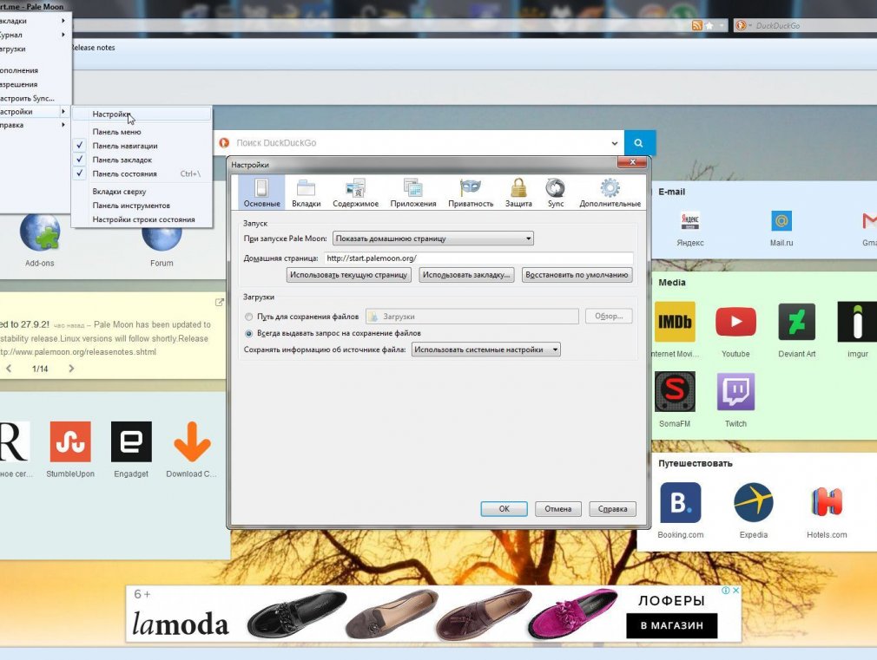Open the file source info dropdown
Image resolution: width=877 pixels, height=660 pixels.
tap(485, 350)
